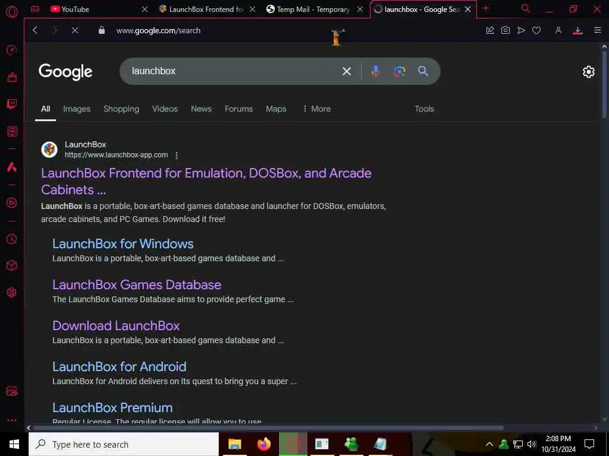609x456 pixels.
Task: Click the send/flow arrow icon
Action: click(x=521, y=30)
